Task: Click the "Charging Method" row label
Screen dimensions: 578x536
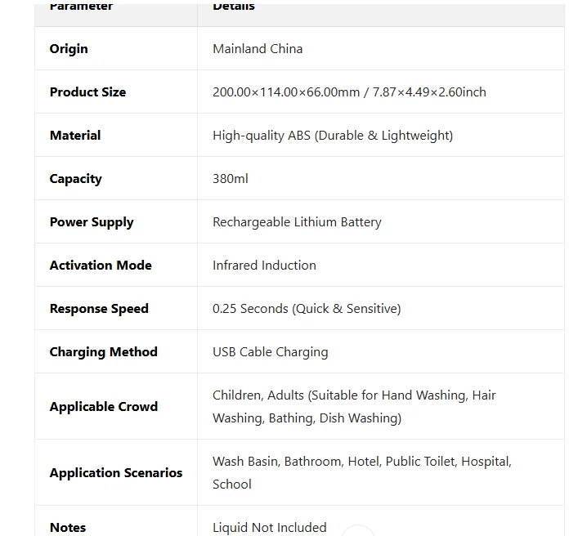Action: coord(103,352)
